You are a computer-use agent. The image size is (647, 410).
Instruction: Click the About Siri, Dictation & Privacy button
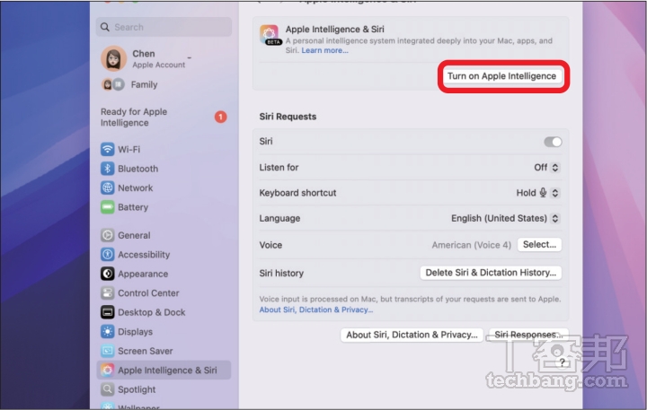point(412,335)
